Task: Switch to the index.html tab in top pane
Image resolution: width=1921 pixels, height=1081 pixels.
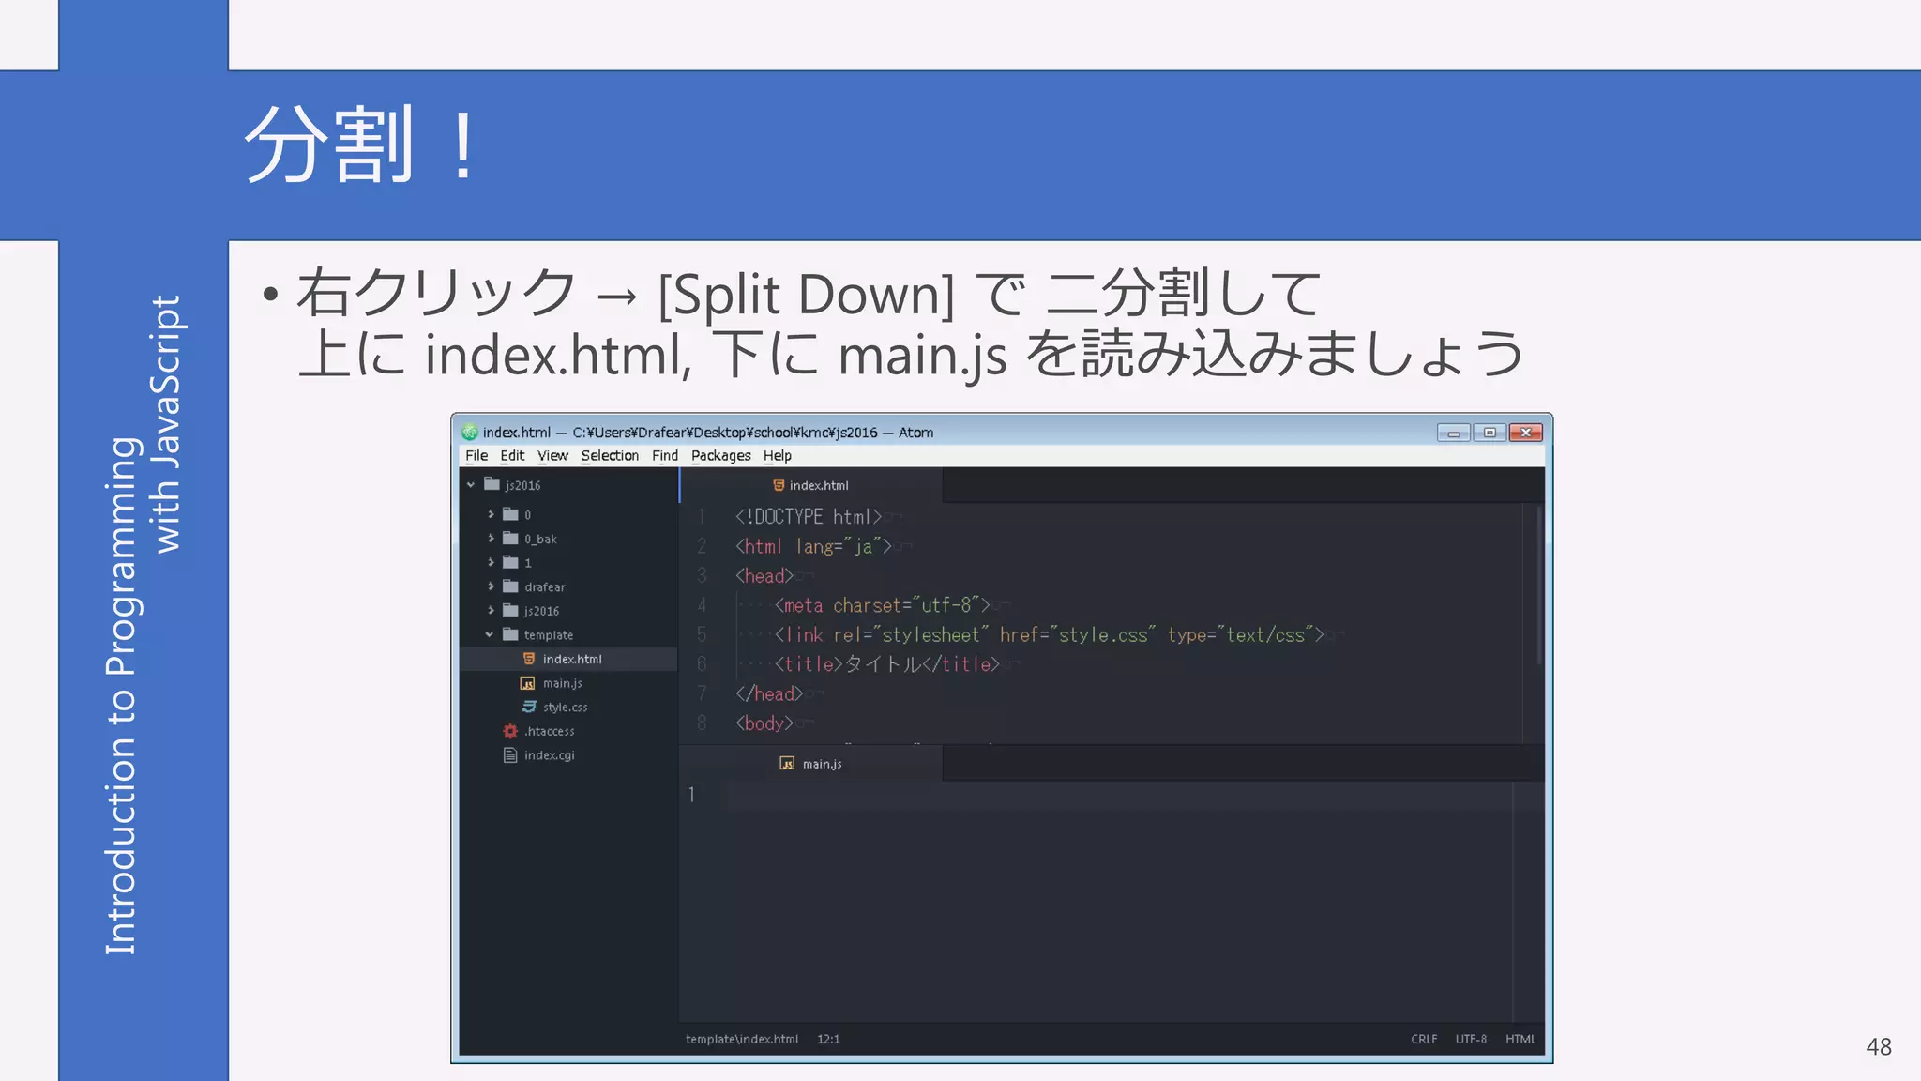Action: tap(811, 485)
